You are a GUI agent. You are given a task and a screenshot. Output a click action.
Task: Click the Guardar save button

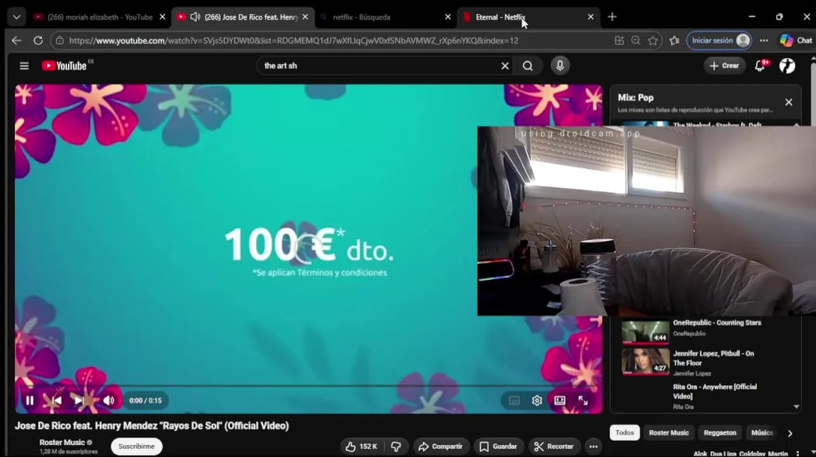pyautogui.click(x=498, y=446)
